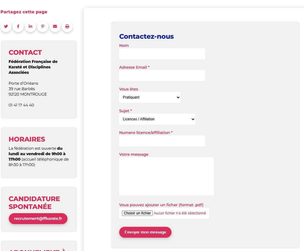
Task: Share the page by email icon
Action: tap(55, 27)
